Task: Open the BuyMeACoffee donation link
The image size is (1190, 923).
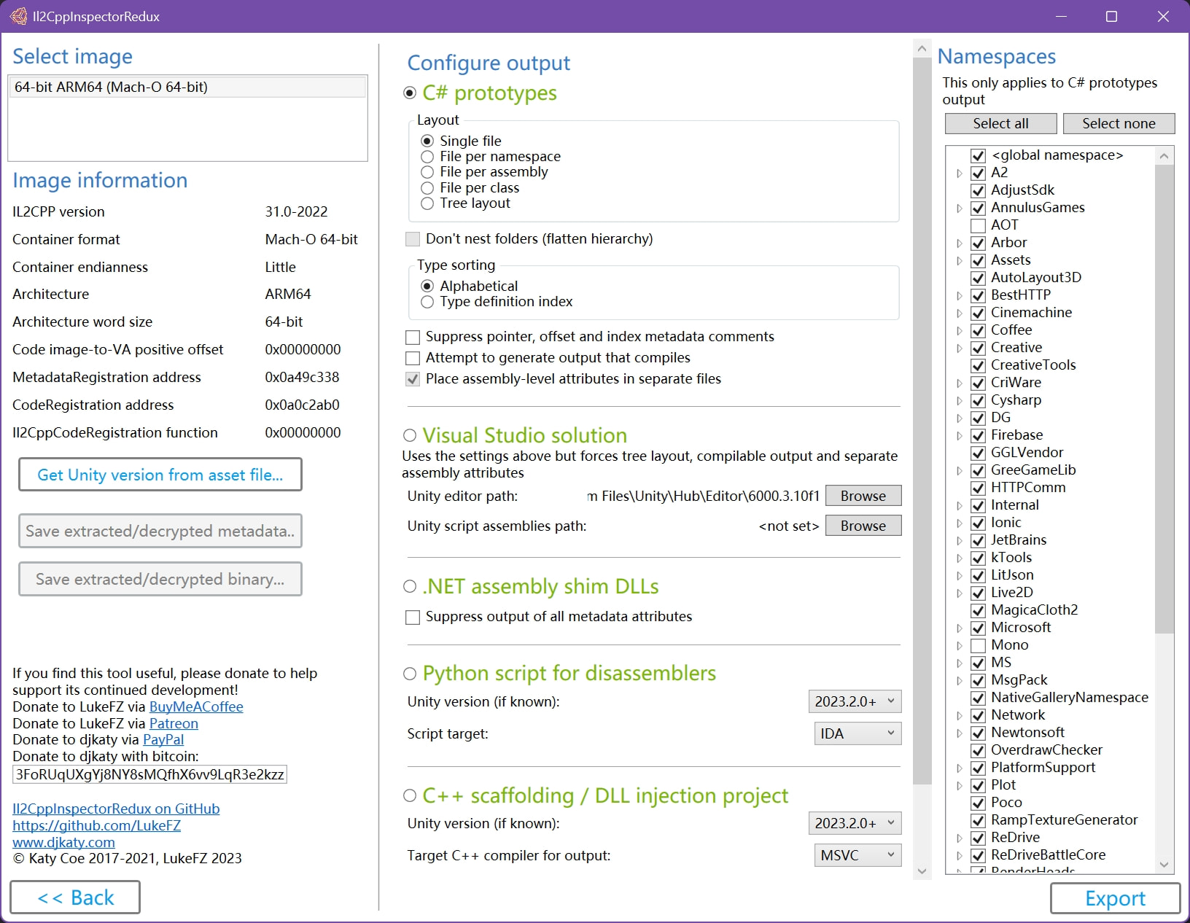Action: (x=196, y=706)
